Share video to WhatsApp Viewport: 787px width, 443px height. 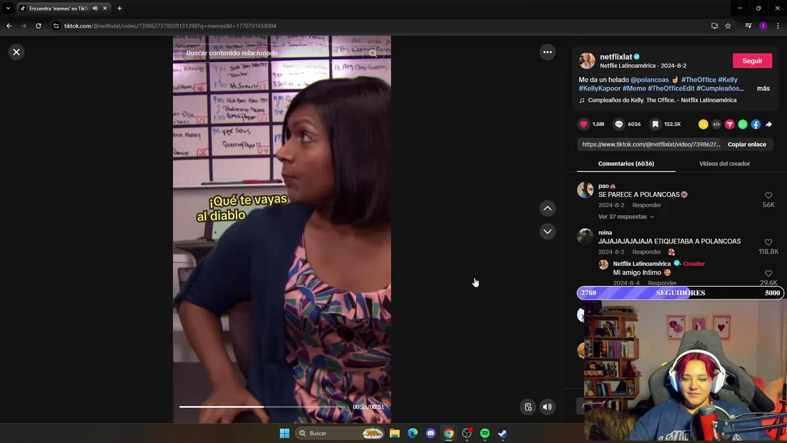(x=743, y=124)
